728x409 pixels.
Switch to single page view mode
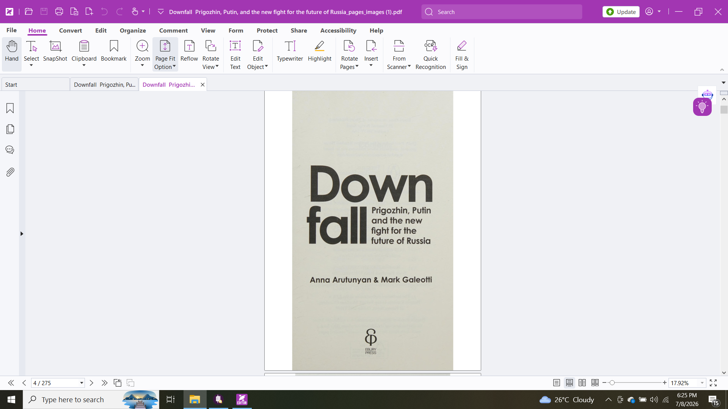[x=556, y=383]
